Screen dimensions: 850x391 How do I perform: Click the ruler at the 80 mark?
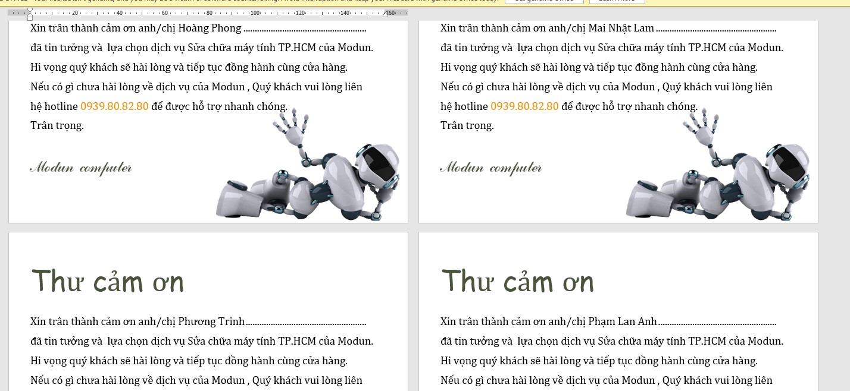(x=210, y=12)
